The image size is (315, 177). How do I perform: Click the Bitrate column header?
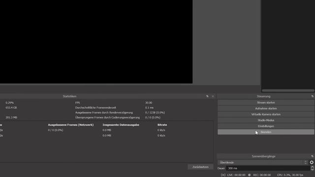pyautogui.click(x=162, y=125)
